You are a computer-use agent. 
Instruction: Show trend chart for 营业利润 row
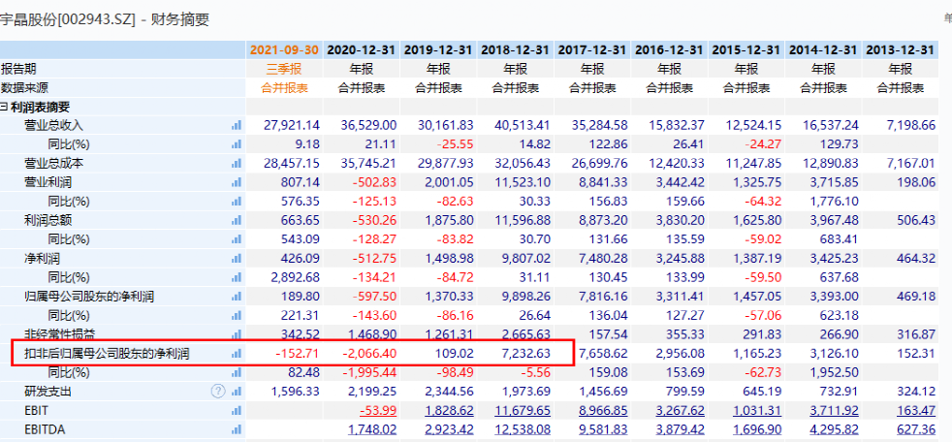click(x=236, y=182)
